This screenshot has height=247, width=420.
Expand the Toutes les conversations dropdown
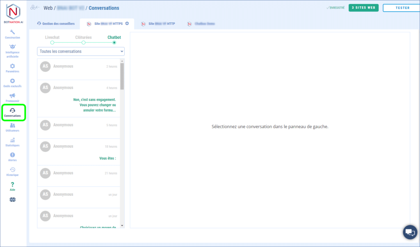[x=81, y=52]
